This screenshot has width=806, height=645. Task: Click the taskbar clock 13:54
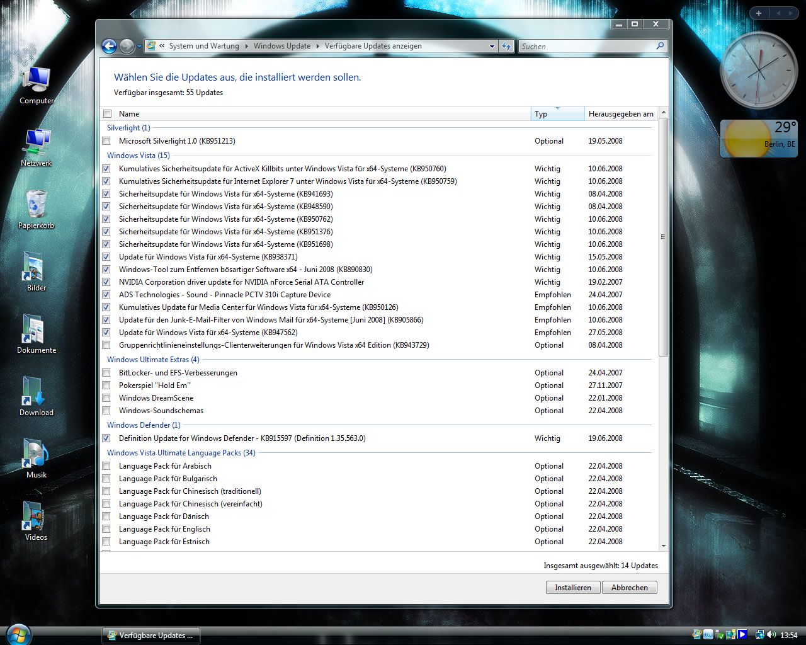point(788,635)
